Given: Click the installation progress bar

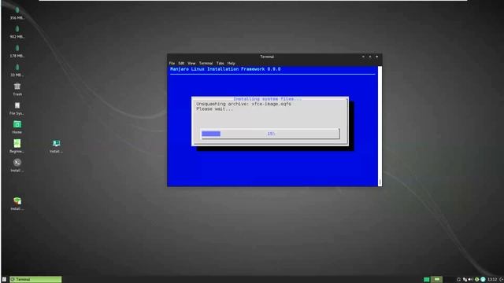Looking at the screenshot, I should 270,134.
